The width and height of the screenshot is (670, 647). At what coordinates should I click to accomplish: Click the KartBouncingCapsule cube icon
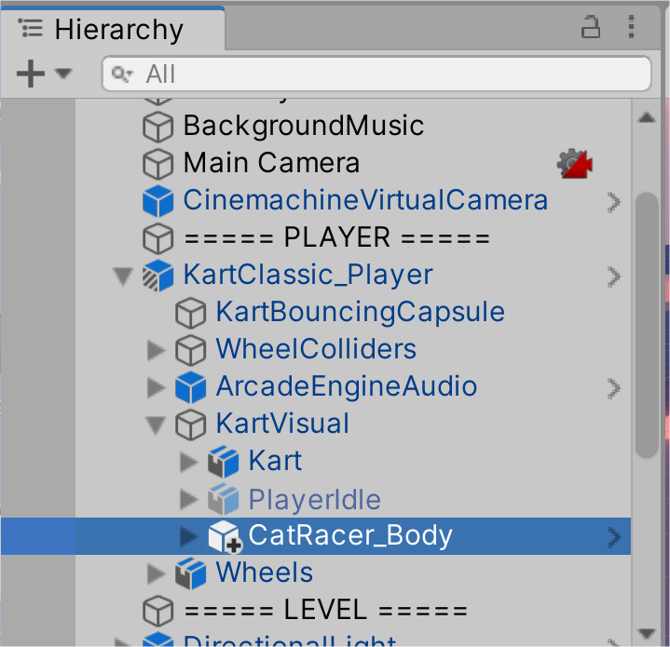point(191,313)
